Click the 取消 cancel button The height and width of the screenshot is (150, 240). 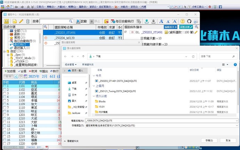tap(228, 140)
